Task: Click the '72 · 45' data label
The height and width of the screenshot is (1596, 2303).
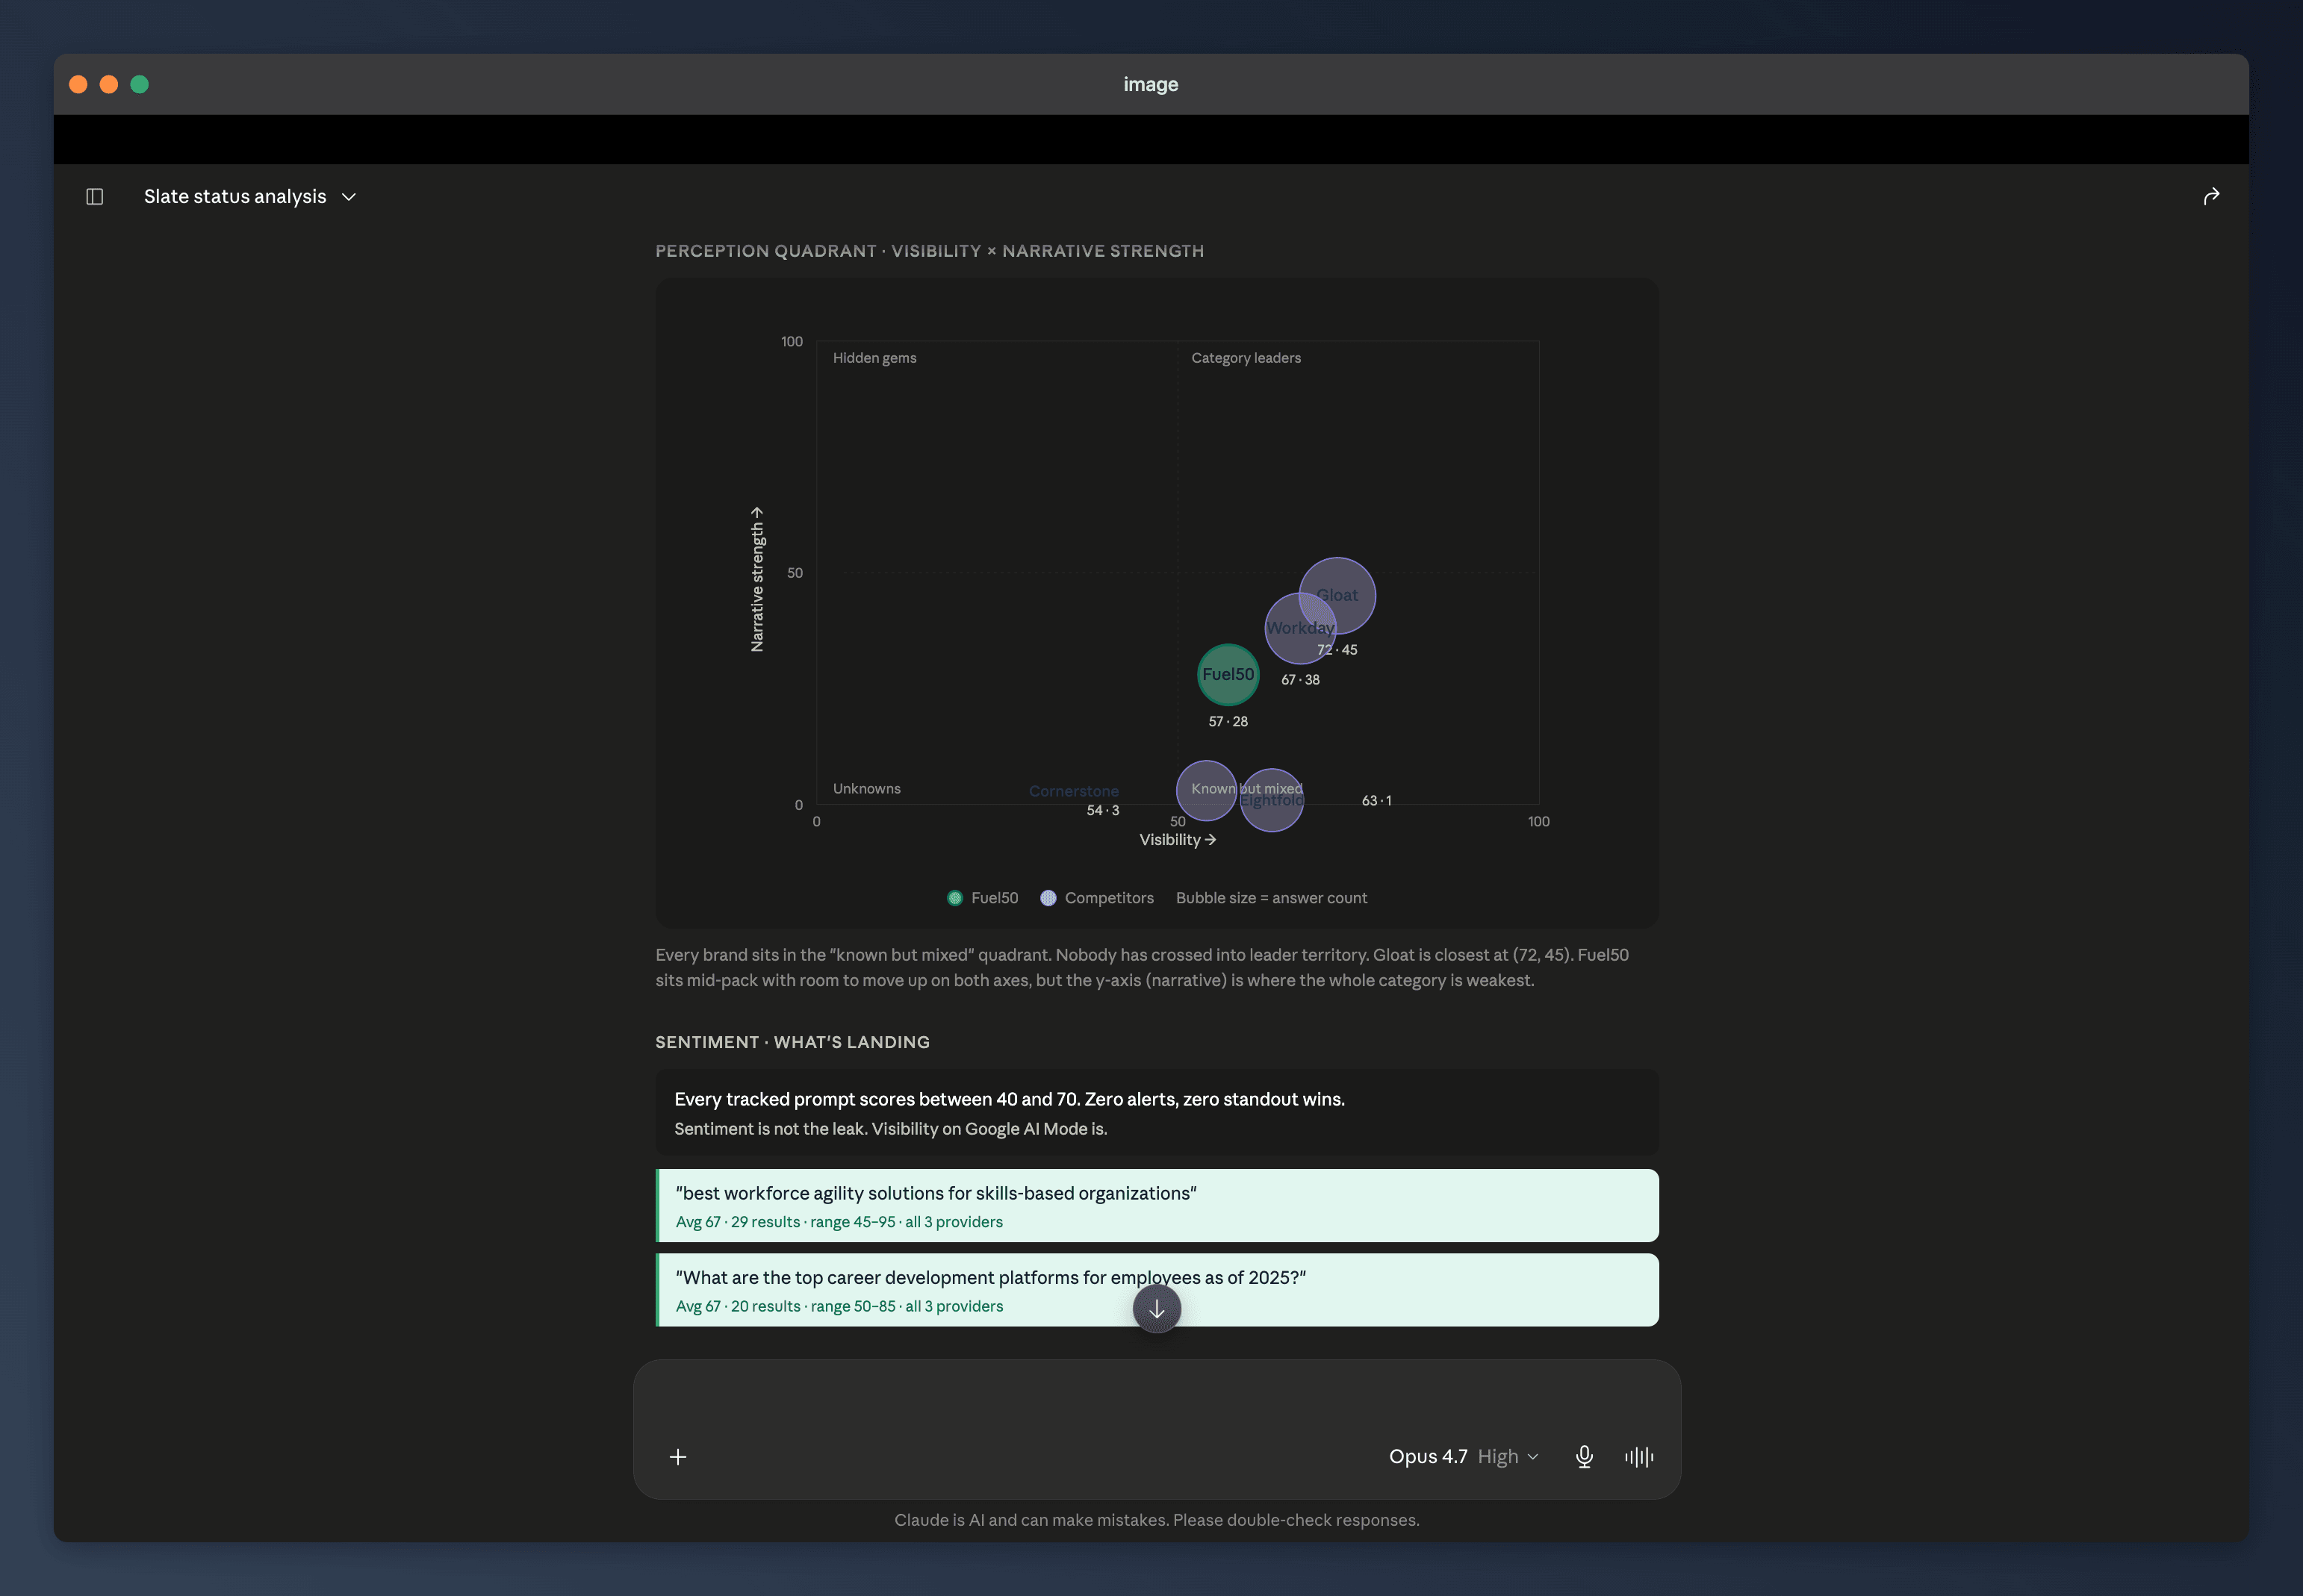Action: pos(1337,650)
